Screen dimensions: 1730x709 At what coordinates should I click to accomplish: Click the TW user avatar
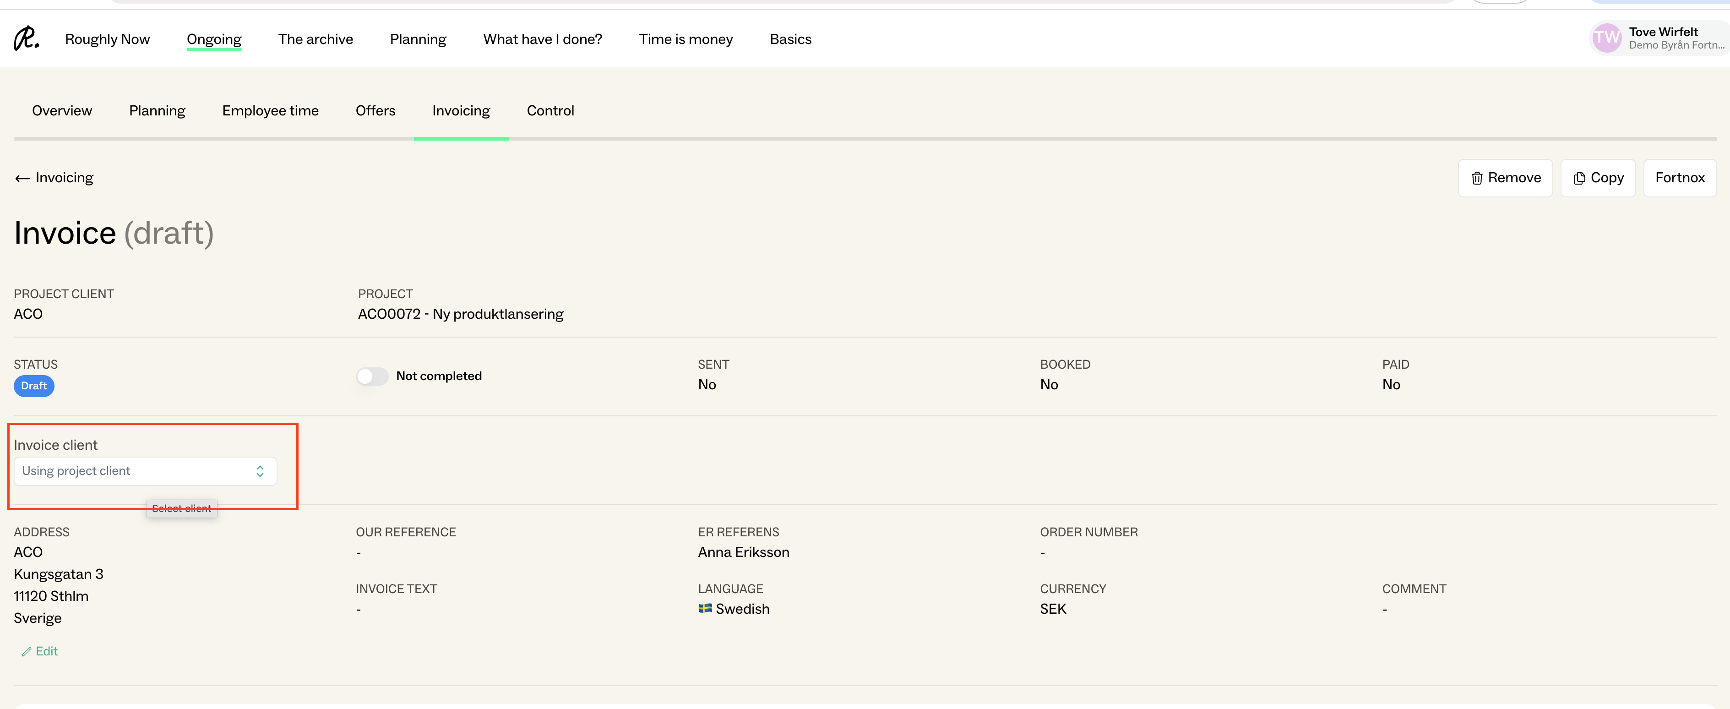tap(1606, 38)
